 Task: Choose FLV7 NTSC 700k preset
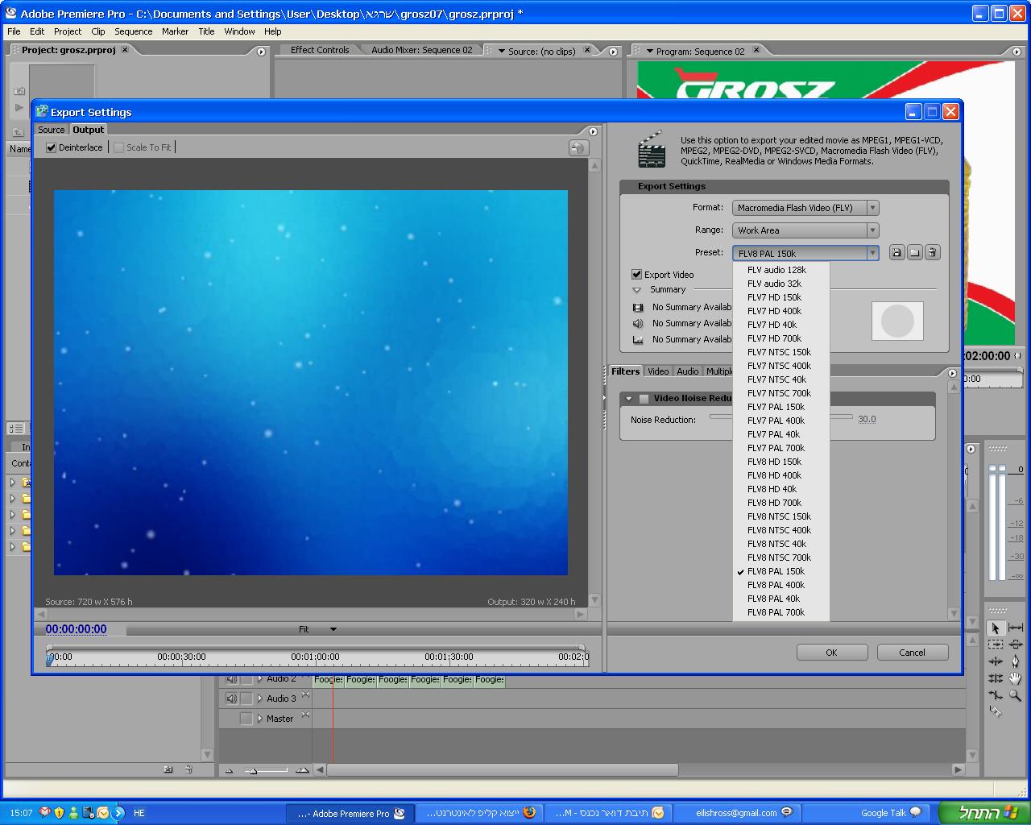coord(781,393)
